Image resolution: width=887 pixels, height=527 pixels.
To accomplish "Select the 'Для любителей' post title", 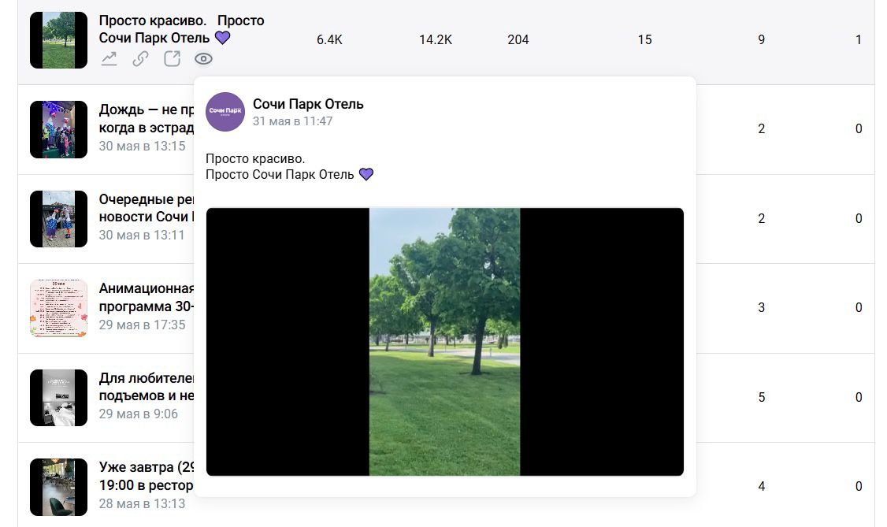I will tap(147, 387).
